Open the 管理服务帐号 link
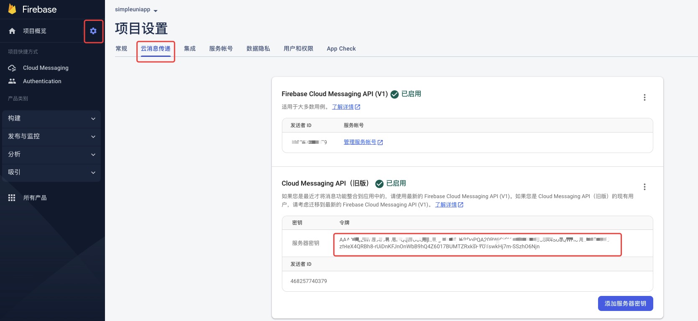This screenshot has width=698, height=321. (360, 142)
